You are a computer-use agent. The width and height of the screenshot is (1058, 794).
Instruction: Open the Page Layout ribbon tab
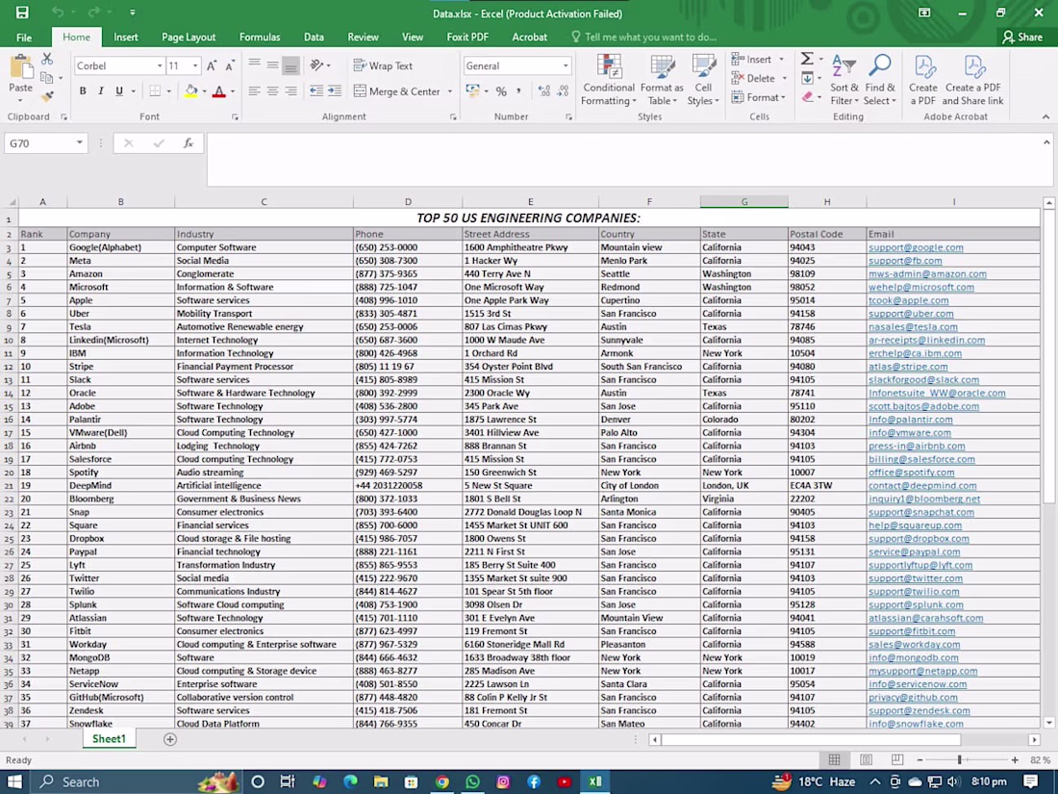tap(189, 37)
